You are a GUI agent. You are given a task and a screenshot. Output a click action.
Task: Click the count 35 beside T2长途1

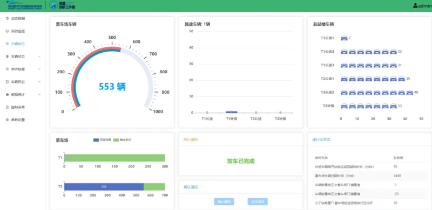(408, 79)
